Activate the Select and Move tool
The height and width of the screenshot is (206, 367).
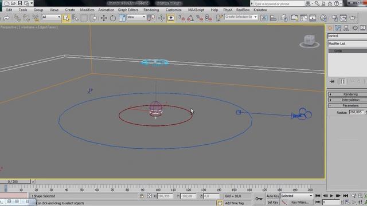(x=104, y=18)
